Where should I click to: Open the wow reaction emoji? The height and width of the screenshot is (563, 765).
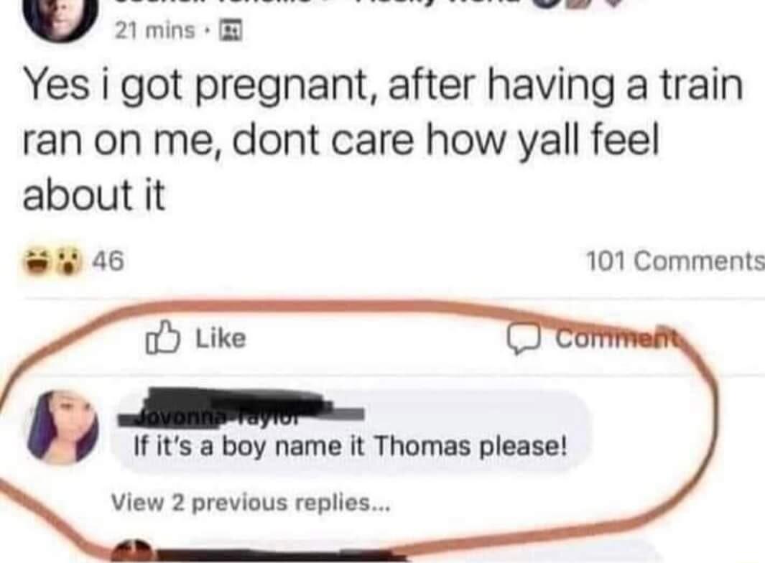point(68,261)
